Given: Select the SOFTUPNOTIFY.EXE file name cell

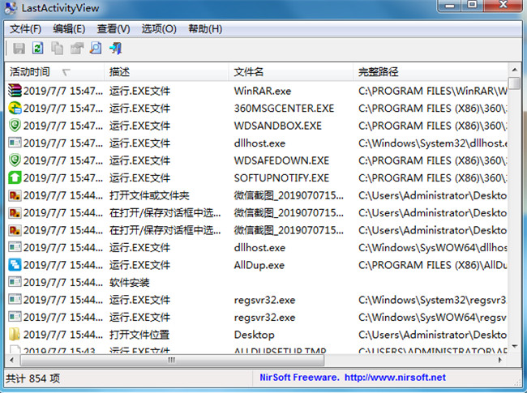Looking at the screenshot, I should pos(281,177).
